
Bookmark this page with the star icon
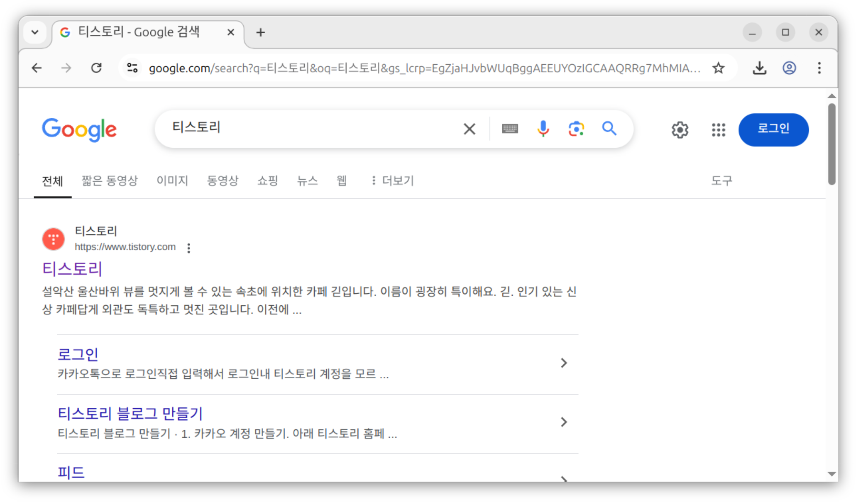[x=718, y=68]
